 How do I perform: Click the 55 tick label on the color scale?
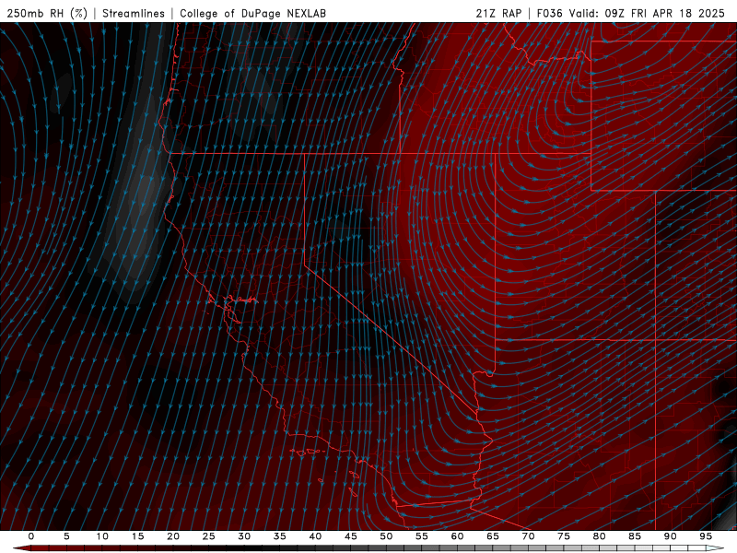(x=422, y=536)
